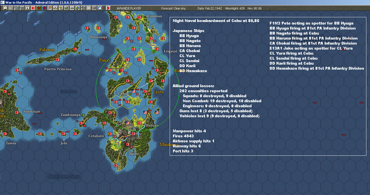Click the 'Moonlight: 42%' status text

click(235, 8)
